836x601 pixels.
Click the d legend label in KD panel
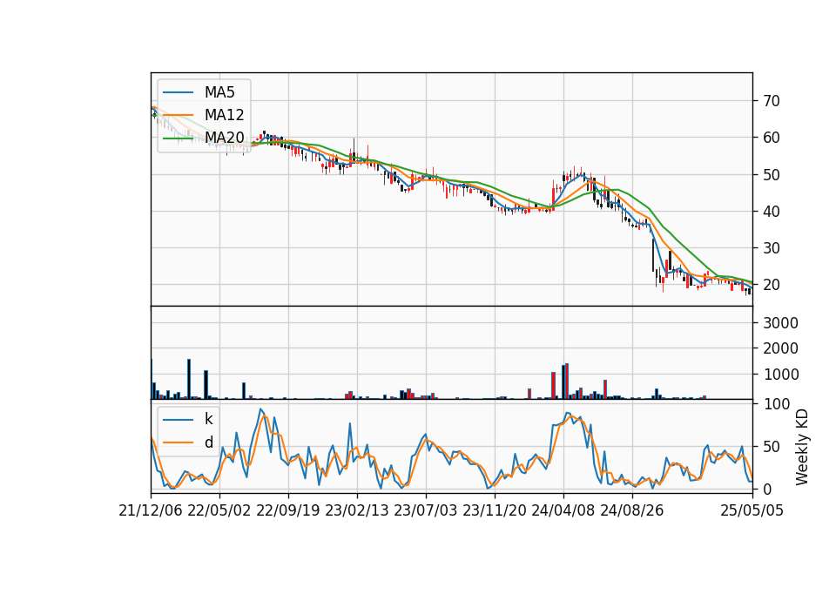coord(208,442)
